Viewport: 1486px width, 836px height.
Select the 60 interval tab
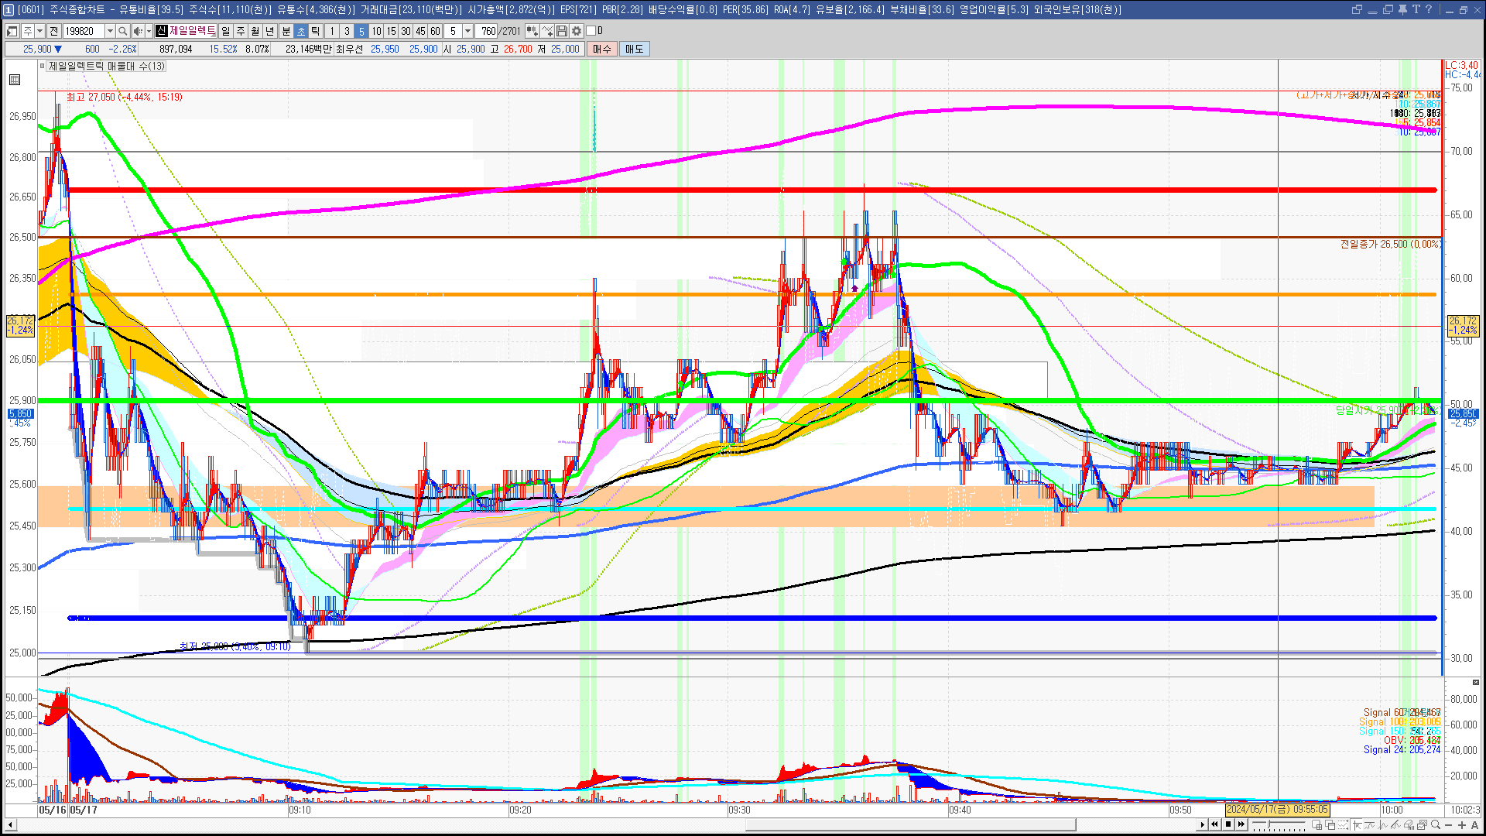(x=435, y=31)
